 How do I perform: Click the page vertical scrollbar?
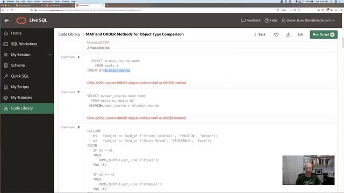(x=343, y=42)
